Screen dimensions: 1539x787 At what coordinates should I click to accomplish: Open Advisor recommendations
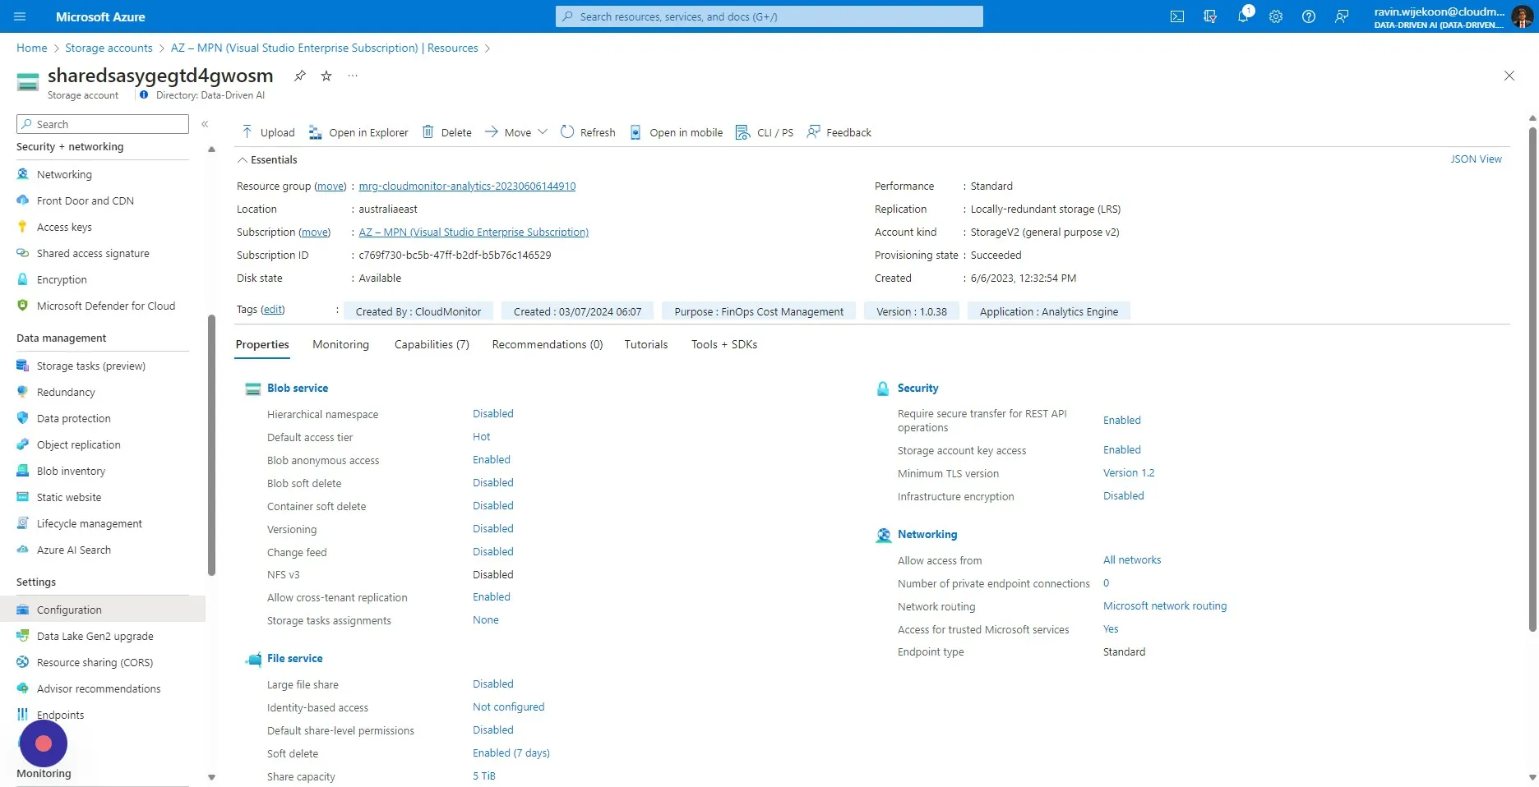click(x=99, y=688)
